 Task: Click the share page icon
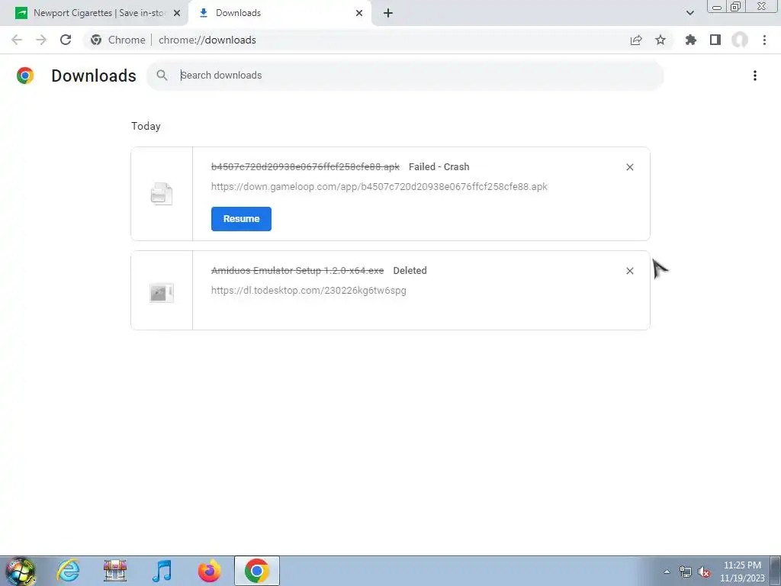tap(636, 40)
